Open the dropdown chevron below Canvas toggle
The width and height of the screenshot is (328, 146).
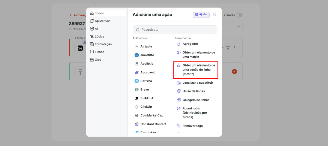[239, 26]
